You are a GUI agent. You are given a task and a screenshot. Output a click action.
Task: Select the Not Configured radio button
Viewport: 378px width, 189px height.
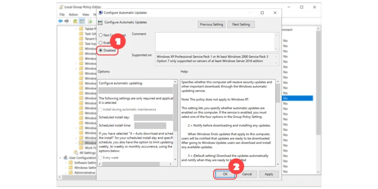tap(100, 35)
